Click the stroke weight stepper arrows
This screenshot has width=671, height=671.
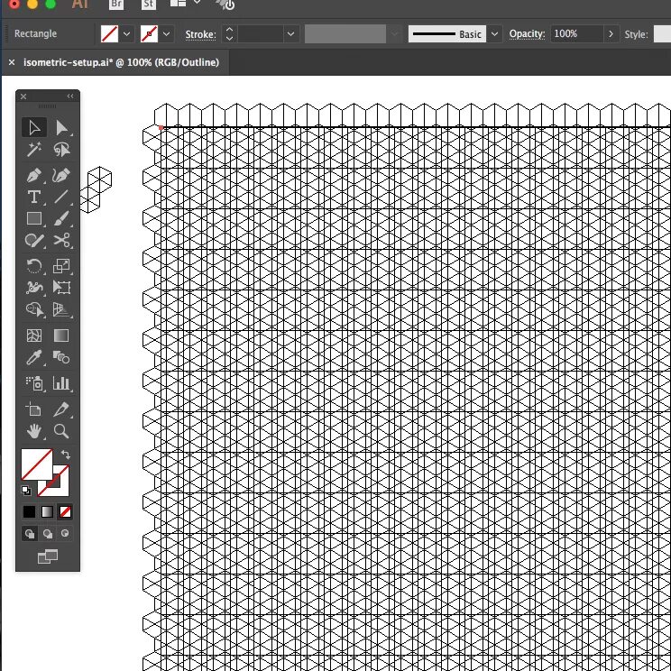229,33
